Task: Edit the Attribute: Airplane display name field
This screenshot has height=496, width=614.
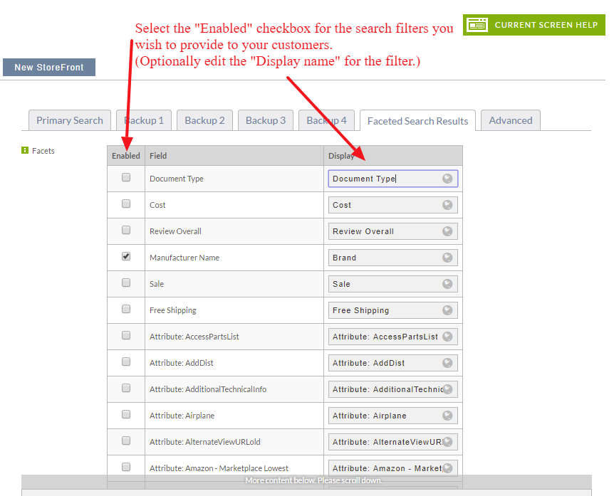Action: pos(392,416)
